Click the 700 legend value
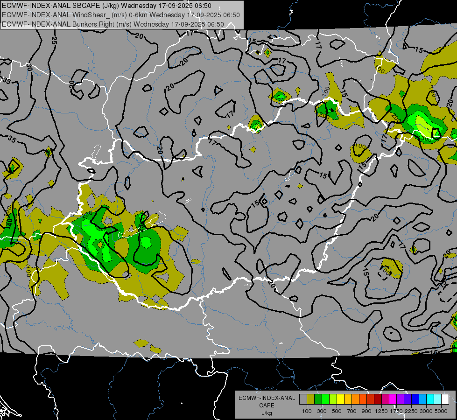 (x=352, y=411)
